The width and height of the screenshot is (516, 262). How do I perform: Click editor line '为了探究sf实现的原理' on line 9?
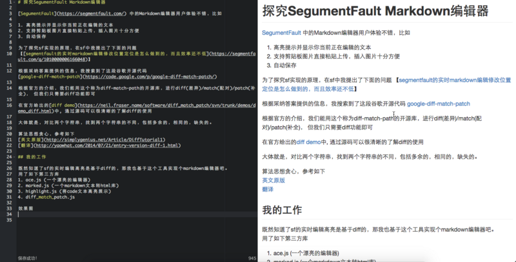pos(77,48)
